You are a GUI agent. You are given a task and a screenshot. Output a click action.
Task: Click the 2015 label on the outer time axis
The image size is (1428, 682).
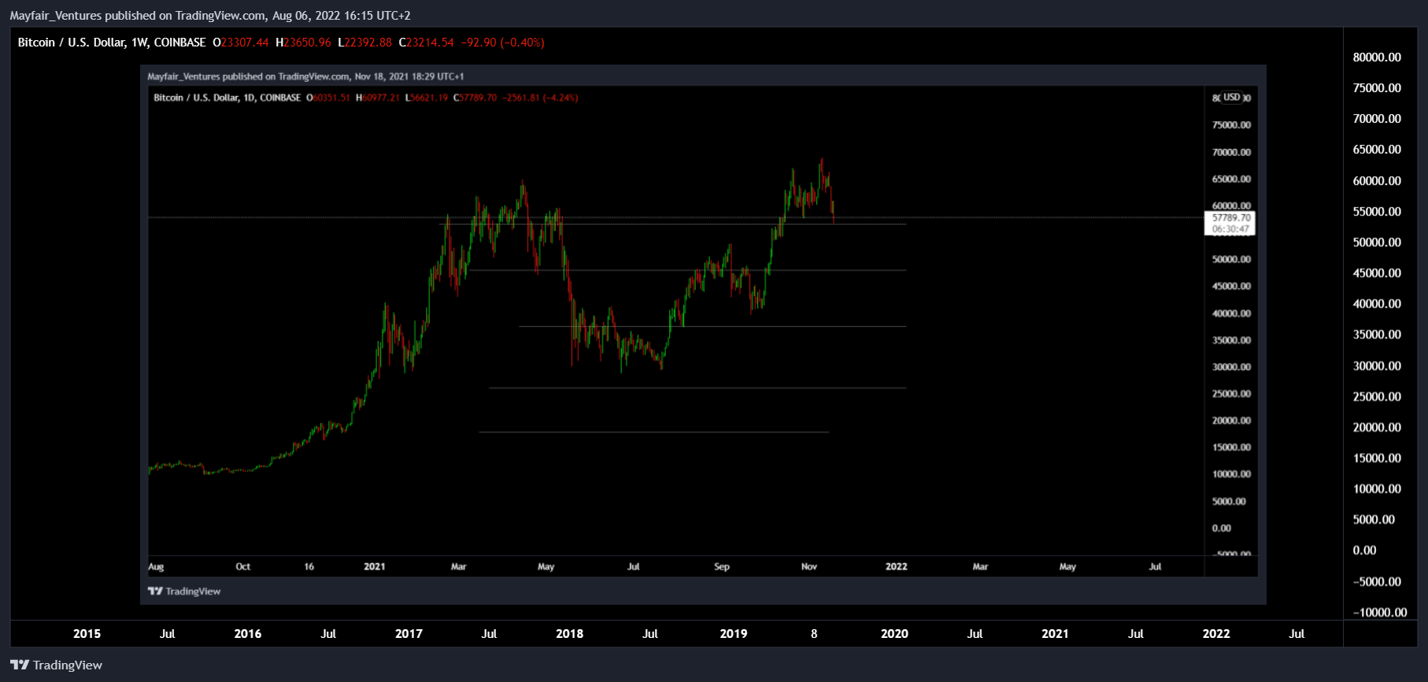tap(87, 634)
